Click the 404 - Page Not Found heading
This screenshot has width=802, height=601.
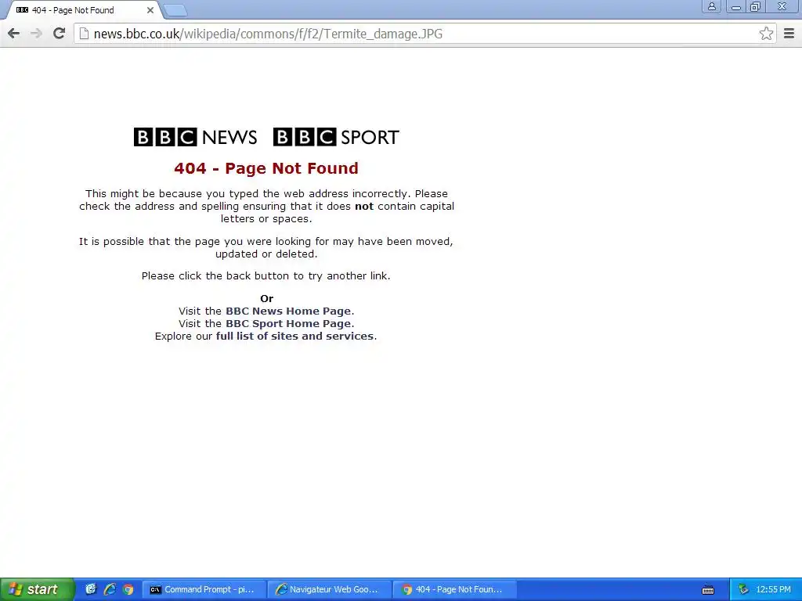266,168
